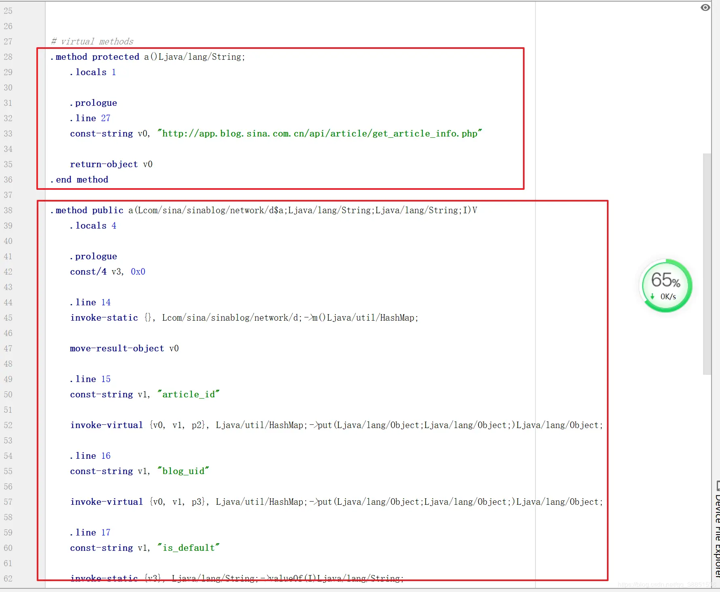Viewport: 720px width, 592px height.
Task: Click the "blog_uid" const-string line
Action: [x=140, y=471]
